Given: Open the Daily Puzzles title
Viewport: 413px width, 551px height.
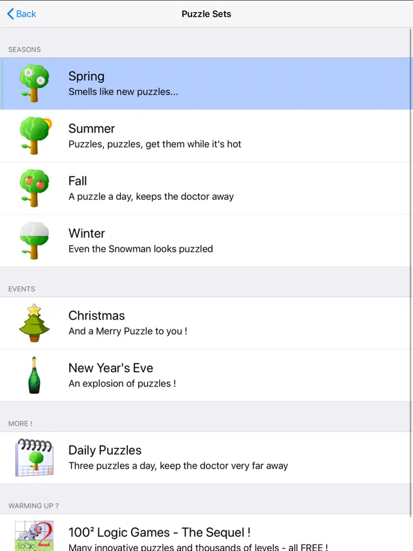Looking at the screenshot, I should coord(105,450).
